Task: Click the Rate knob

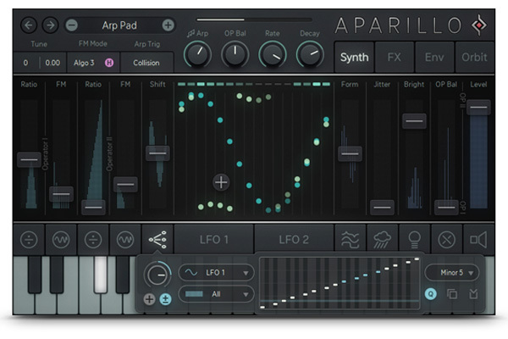Action: coord(273,54)
